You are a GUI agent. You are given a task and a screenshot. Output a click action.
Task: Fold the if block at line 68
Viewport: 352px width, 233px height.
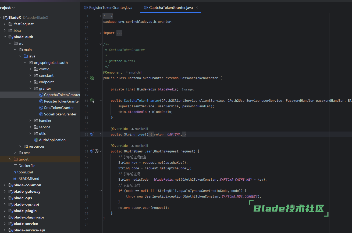click(x=101, y=191)
